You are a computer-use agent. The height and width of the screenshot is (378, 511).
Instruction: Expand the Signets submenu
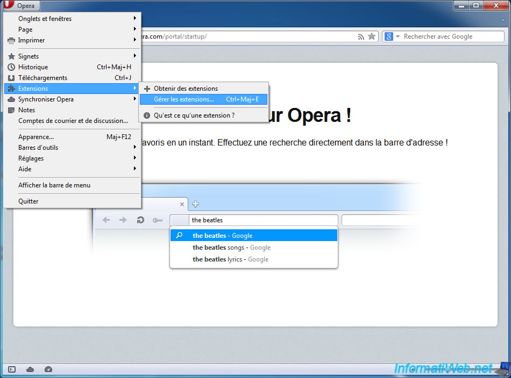pyautogui.click(x=29, y=56)
